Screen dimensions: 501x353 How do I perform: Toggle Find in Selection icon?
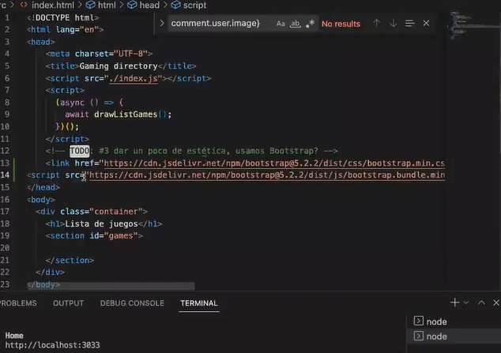(409, 24)
